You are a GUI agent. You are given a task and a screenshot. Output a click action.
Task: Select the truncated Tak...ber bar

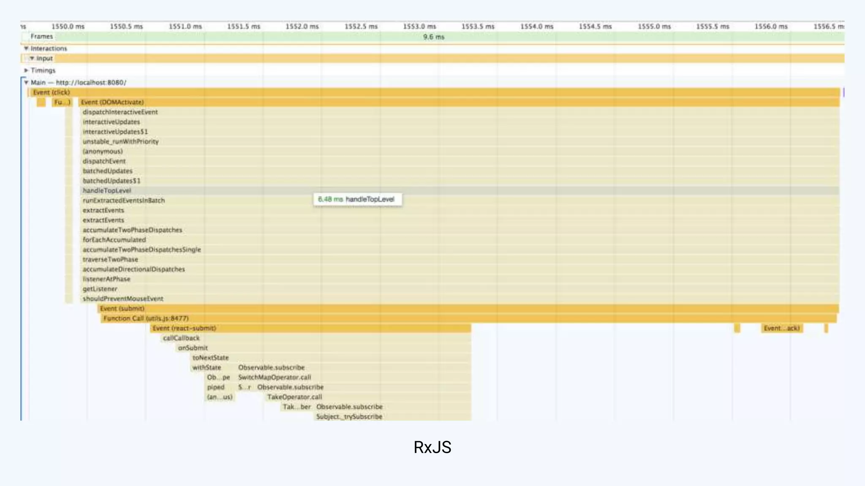tap(297, 407)
